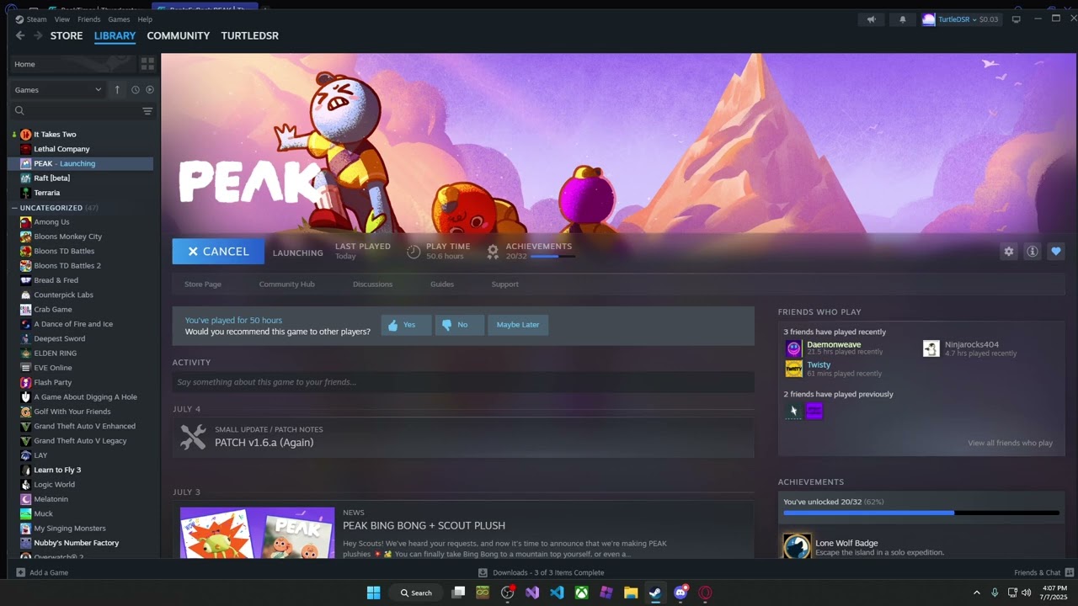Click the library search field
The height and width of the screenshot is (606, 1078).
pos(82,110)
